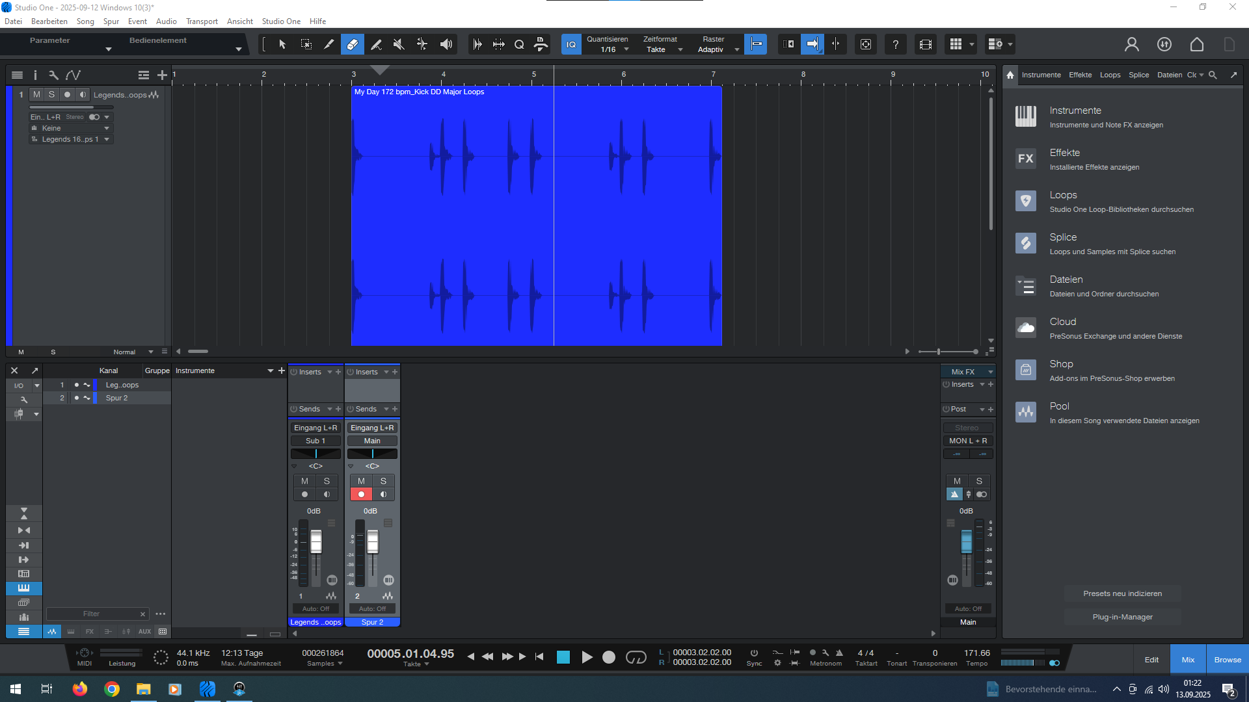Click Presets neu indizieren button
Viewport: 1249px width, 702px height.
tap(1122, 593)
